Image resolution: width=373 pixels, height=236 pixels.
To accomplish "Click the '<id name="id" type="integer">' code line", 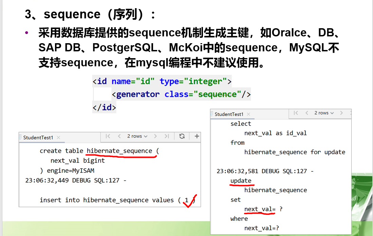I will [162, 82].
